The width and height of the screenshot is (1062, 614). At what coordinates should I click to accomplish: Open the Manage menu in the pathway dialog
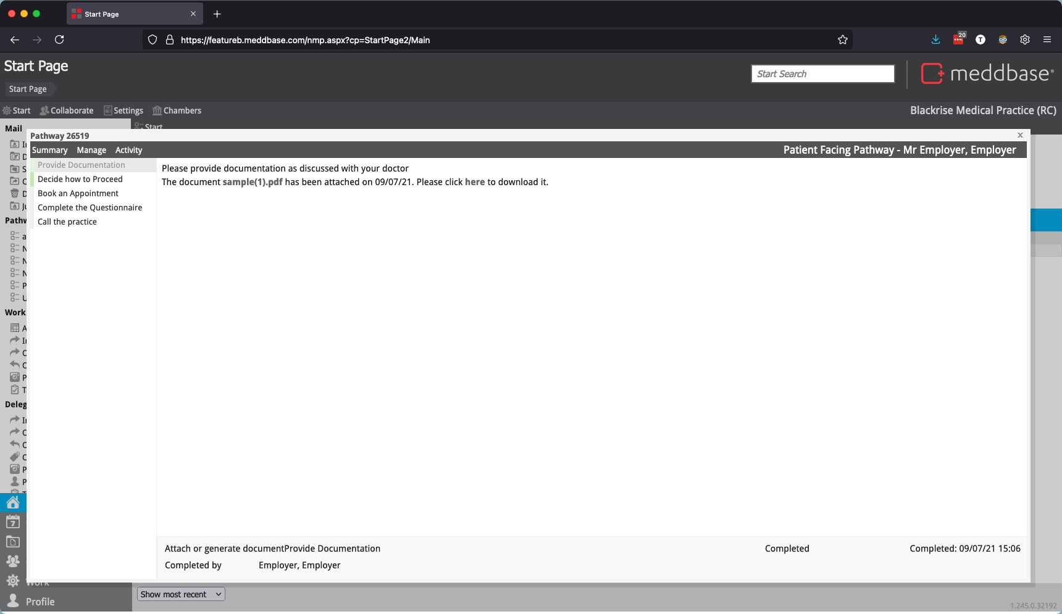(91, 150)
